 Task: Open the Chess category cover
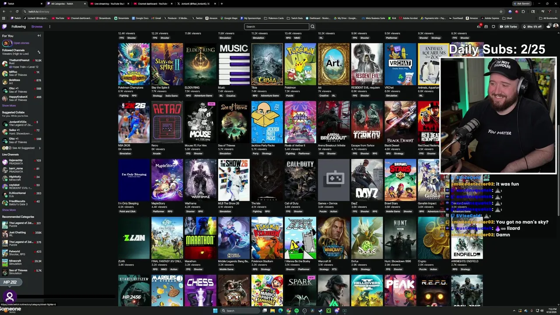200,290
